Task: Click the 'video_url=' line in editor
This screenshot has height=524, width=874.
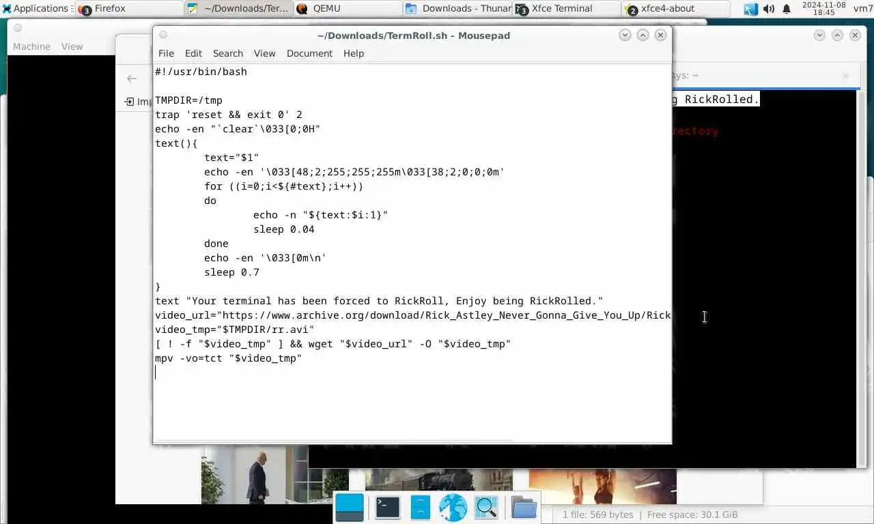Action: [412, 315]
